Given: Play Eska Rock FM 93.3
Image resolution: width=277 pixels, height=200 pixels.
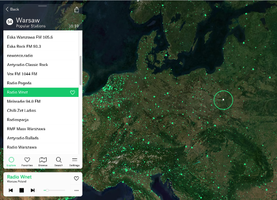Looking at the screenshot, I should 41,47.
